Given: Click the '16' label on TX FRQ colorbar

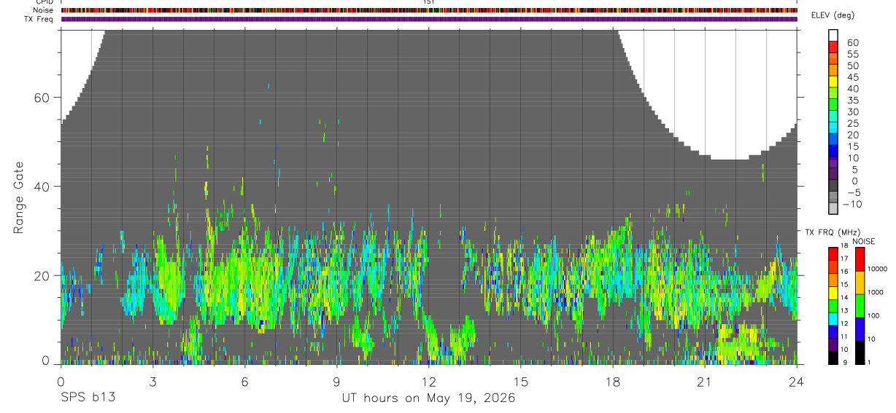Looking at the screenshot, I should (844, 272).
